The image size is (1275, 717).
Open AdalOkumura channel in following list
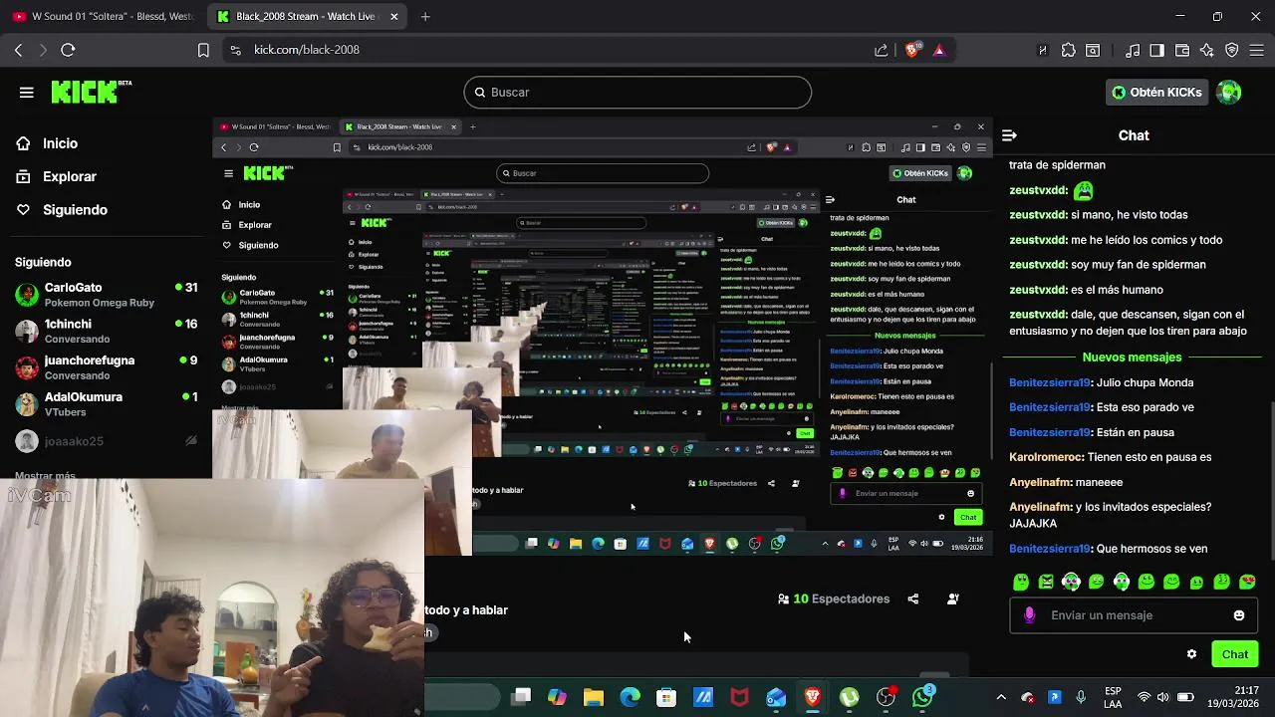[106, 403]
